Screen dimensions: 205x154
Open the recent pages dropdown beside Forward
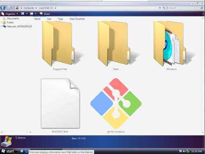pyautogui.click(x=12, y=8)
